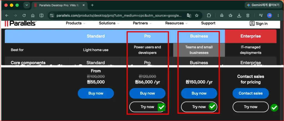This screenshot has height=121, width=284.
Task: Select the Parallels Desktop Pro browser tab
Action: pyautogui.click(x=59, y=5)
